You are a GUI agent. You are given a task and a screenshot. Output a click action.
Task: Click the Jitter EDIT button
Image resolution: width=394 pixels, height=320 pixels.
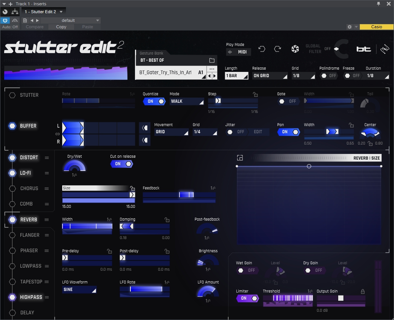pos(258,132)
